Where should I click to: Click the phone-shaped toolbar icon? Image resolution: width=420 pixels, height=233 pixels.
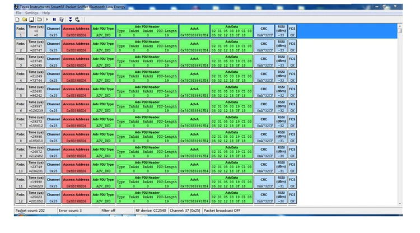click(77, 20)
